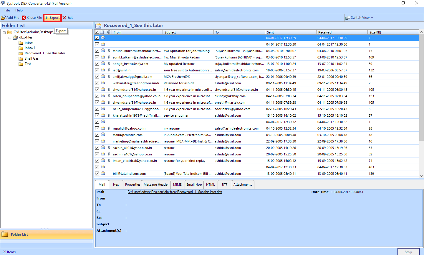Click the paperclip attachment column header icon
This screenshot has height=255, width=424.
(108, 32)
